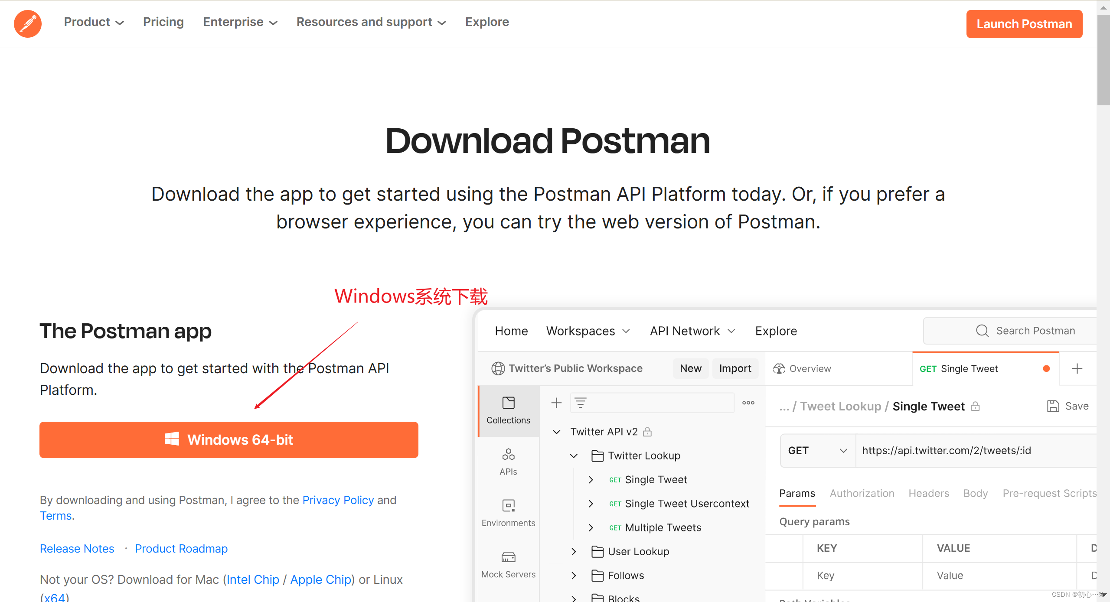Image resolution: width=1110 pixels, height=602 pixels.
Task: Click the Launch Postman button
Action: (1024, 24)
